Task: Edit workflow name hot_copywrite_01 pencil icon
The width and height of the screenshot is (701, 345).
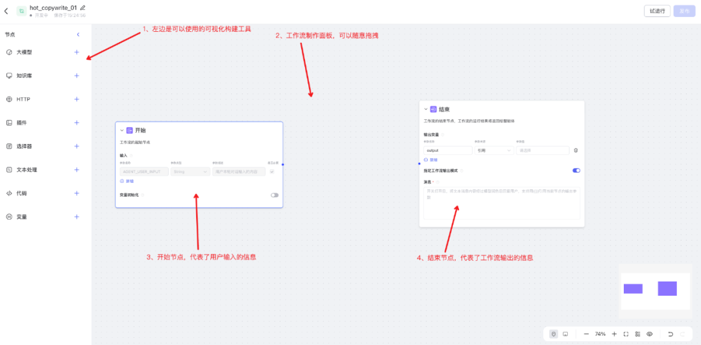Action: click(x=82, y=8)
